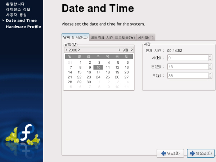Click Date and Time in the sidebar

(21, 21)
